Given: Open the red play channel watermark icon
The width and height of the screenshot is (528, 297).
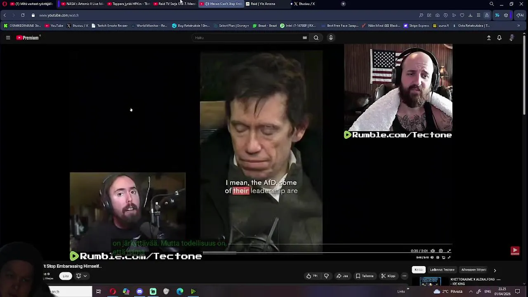Looking at the screenshot, I should 515,251.
